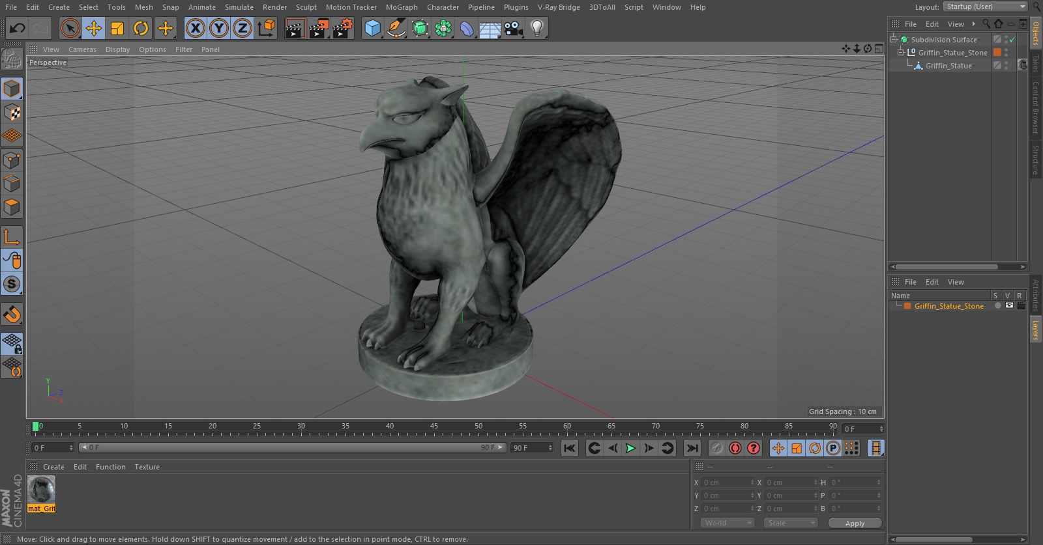Open the V-Ray Bridge menu

coord(559,7)
